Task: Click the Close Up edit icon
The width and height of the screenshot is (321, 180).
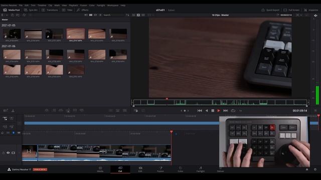Action: tap(68, 110)
